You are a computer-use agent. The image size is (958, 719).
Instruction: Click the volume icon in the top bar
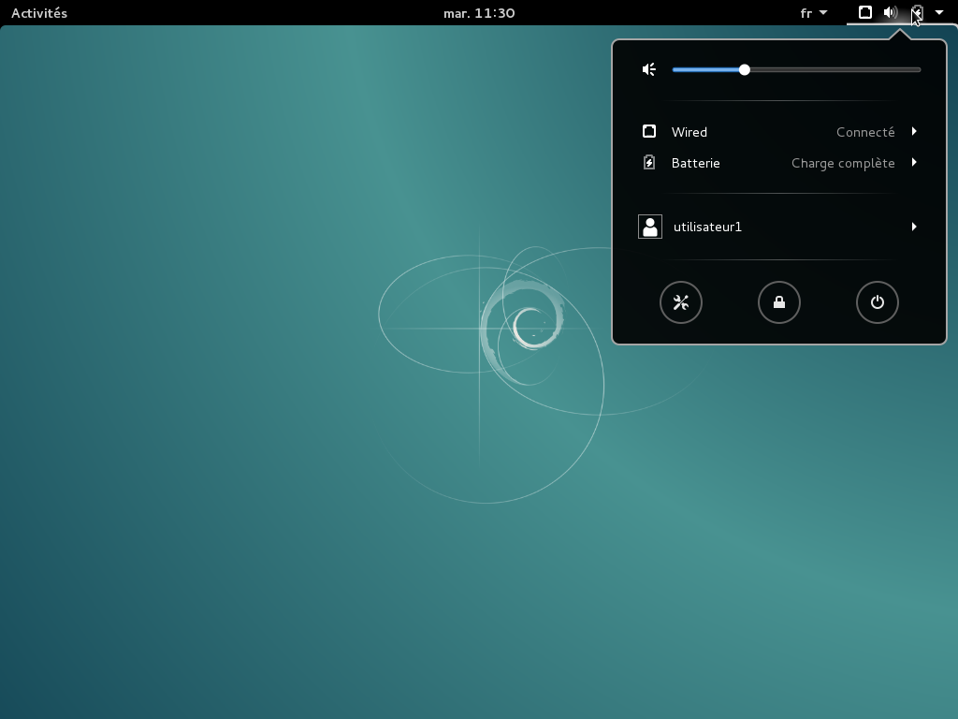pos(891,13)
